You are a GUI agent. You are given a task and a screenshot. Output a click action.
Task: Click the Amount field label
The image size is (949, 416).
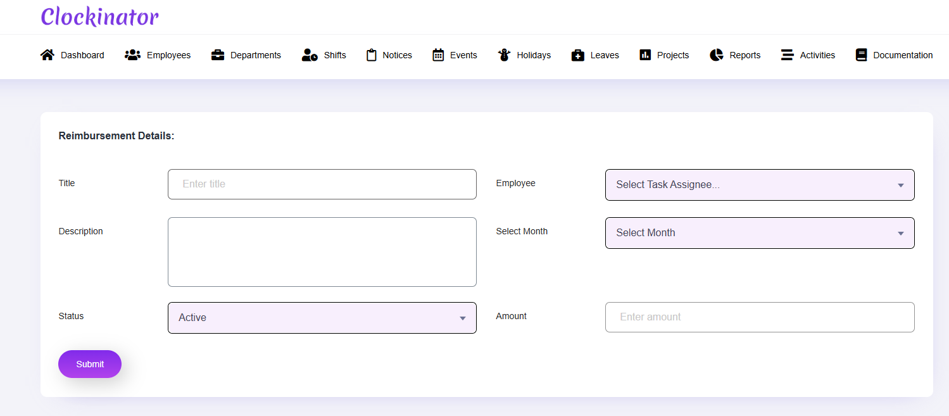pyautogui.click(x=511, y=316)
